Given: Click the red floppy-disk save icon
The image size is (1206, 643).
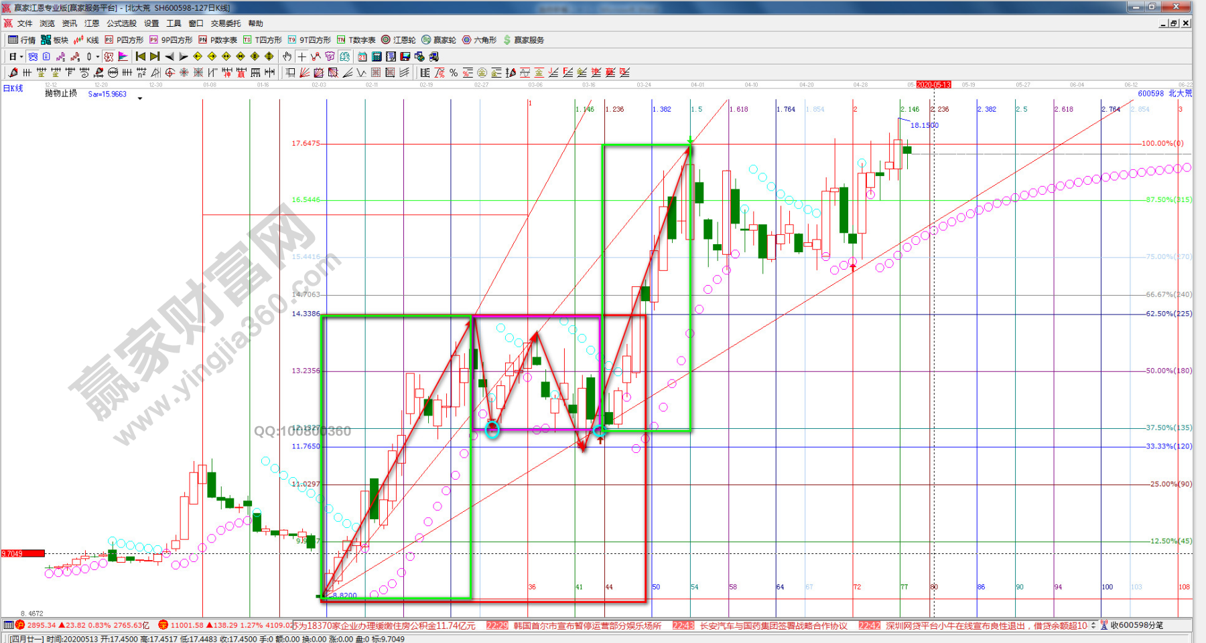Looking at the screenshot, I should [405, 57].
